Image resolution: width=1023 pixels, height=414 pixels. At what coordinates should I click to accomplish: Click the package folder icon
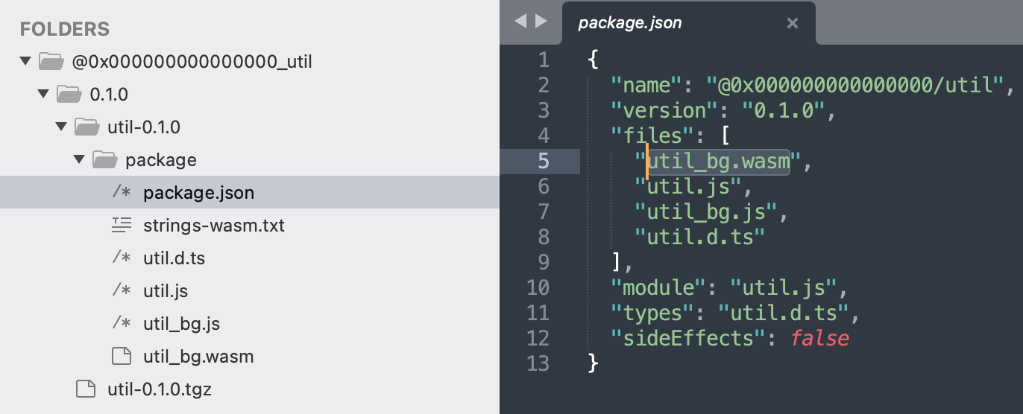pyautogui.click(x=104, y=159)
